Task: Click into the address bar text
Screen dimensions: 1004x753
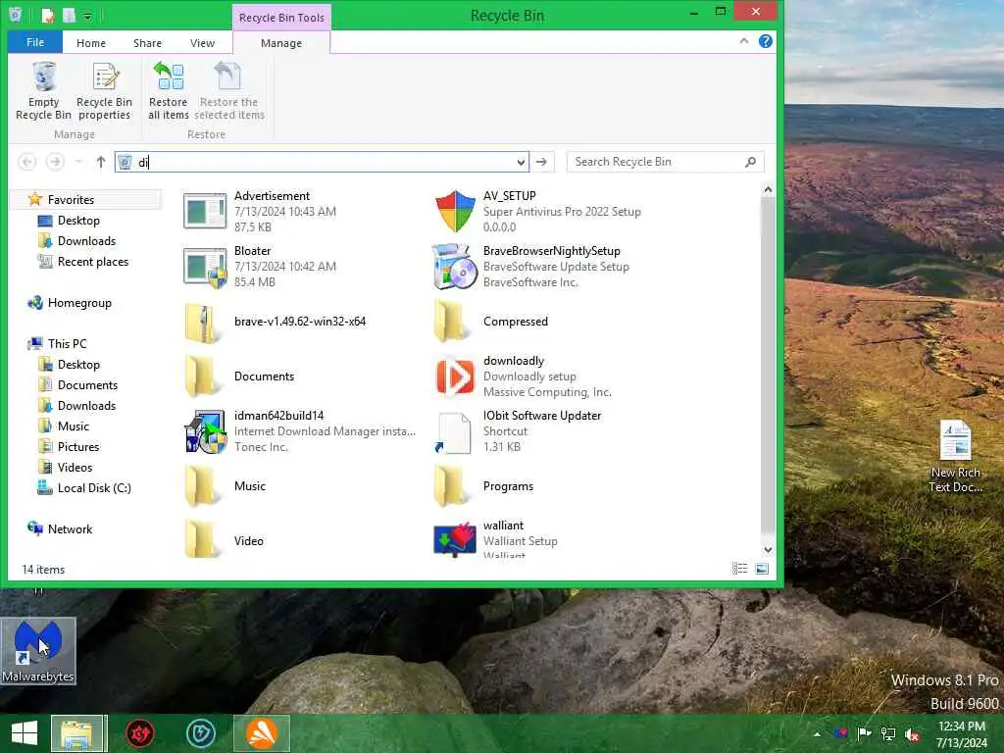Action: [x=324, y=162]
